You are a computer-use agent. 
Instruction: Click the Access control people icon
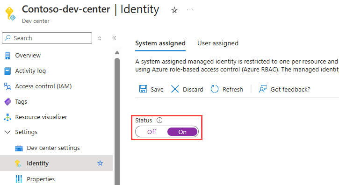7,86
